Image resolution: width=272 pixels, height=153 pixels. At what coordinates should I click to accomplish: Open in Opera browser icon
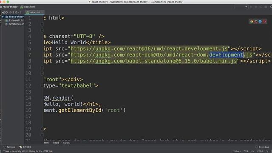264,22
